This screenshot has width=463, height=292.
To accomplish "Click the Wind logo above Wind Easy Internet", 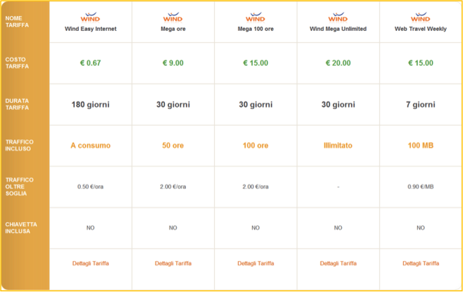I will (x=90, y=17).
